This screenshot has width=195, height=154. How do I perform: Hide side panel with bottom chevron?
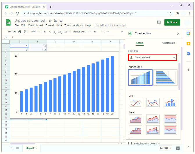click(188, 147)
